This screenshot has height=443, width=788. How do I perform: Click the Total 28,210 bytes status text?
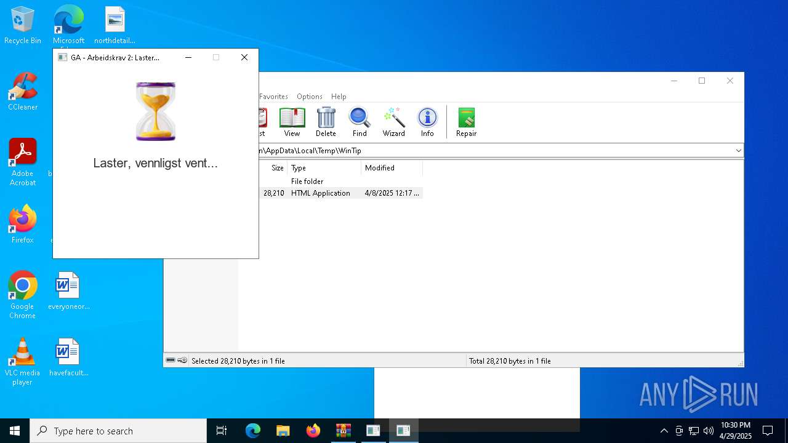coord(510,361)
